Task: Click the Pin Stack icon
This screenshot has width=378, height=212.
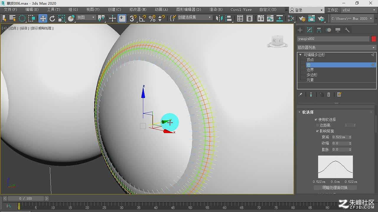Action: 300,95
